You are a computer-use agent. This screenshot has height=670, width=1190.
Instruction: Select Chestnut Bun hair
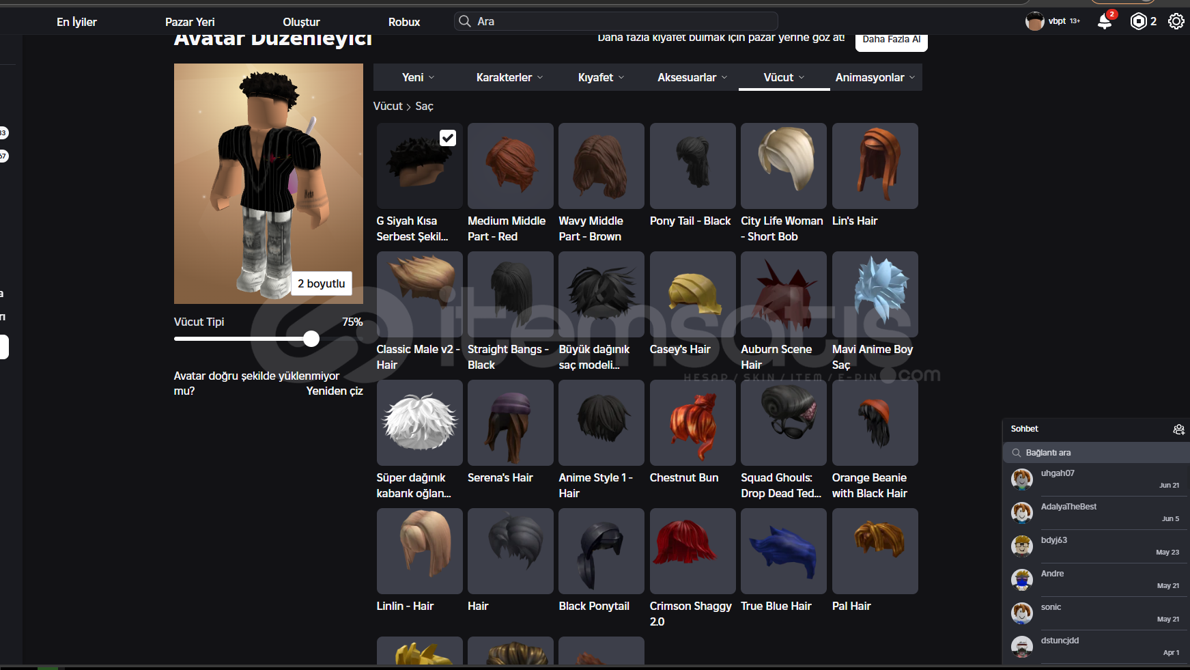tap(693, 423)
